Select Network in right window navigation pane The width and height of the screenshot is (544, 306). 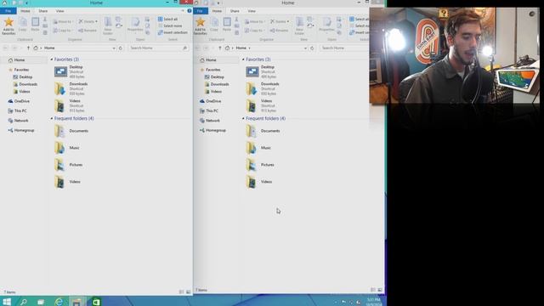[x=210, y=121]
